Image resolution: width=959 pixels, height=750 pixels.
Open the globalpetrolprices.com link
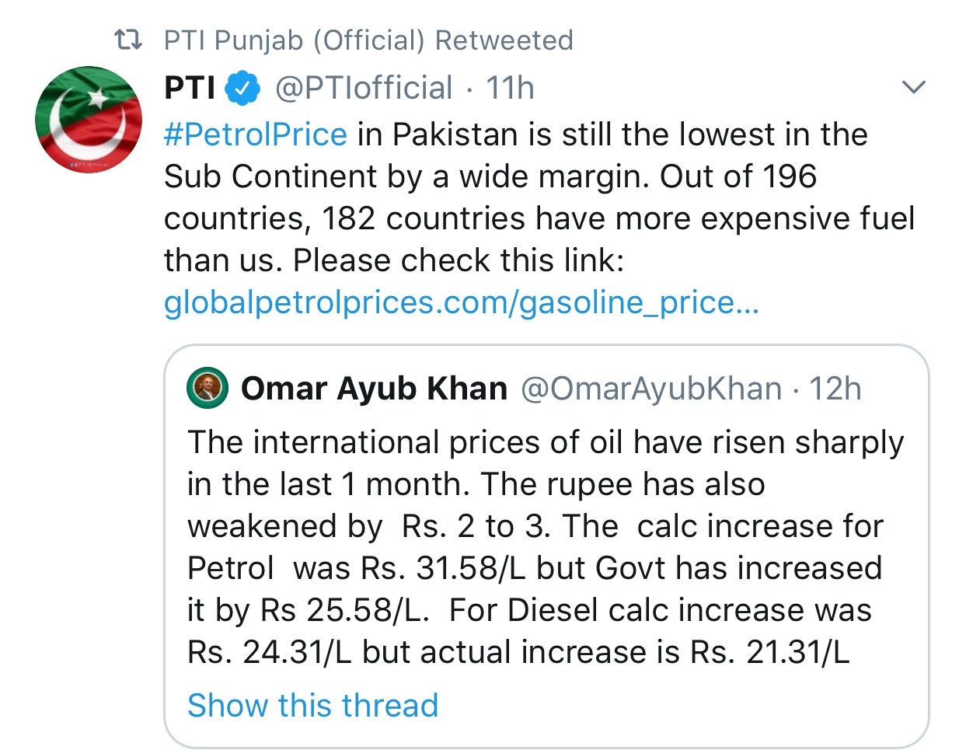[x=461, y=302]
